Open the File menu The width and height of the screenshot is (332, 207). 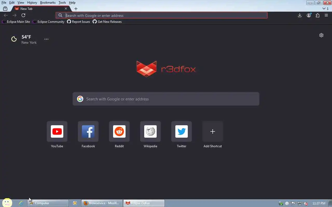4,3
